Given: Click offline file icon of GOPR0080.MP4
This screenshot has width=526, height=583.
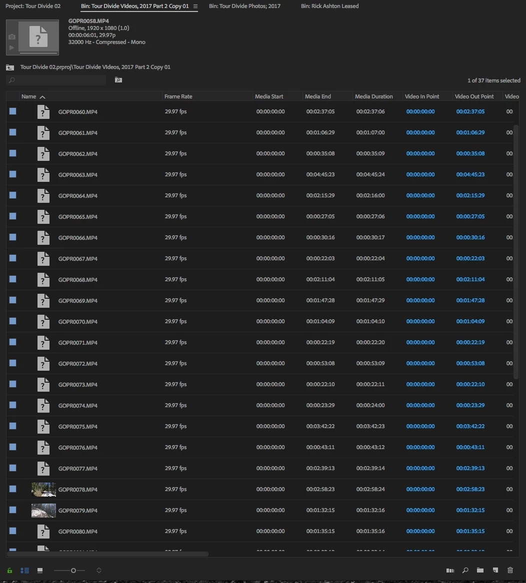Looking at the screenshot, I should pos(43,532).
